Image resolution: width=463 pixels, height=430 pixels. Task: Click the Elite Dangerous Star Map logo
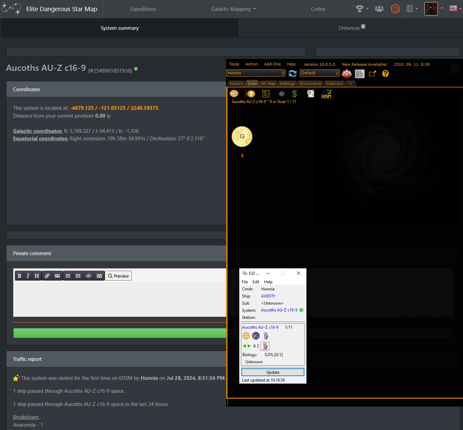tap(49, 9)
